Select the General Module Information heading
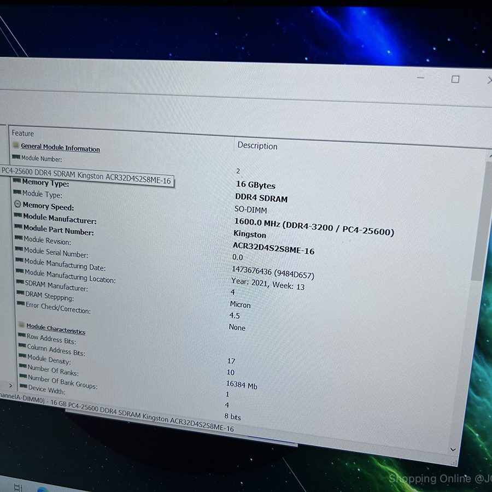The width and height of the screenshot is (492, 492). tap(60, 148)
